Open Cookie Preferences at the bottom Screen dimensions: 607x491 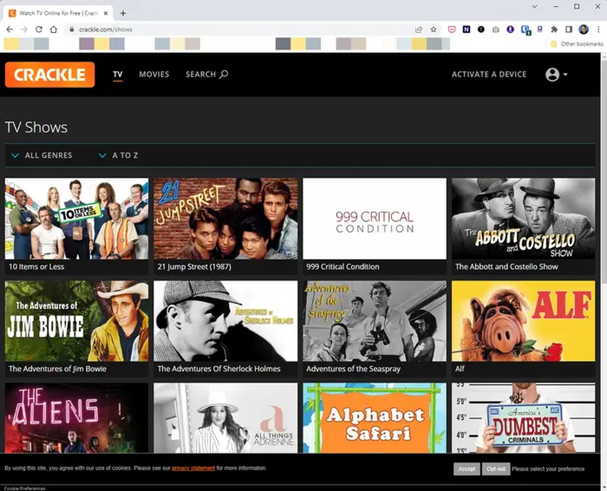[25, 488]
